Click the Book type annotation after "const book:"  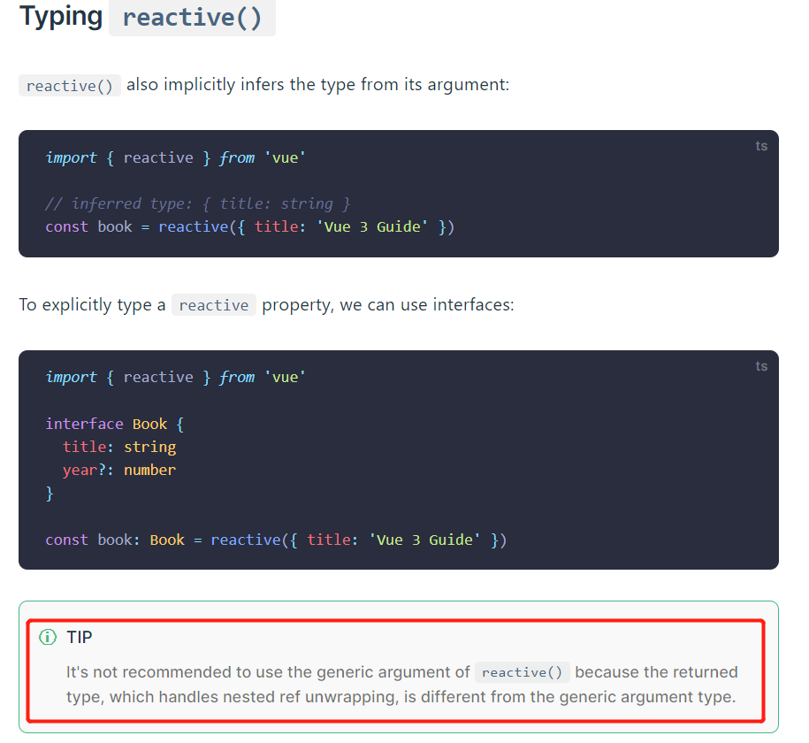[x=167, y=540]
